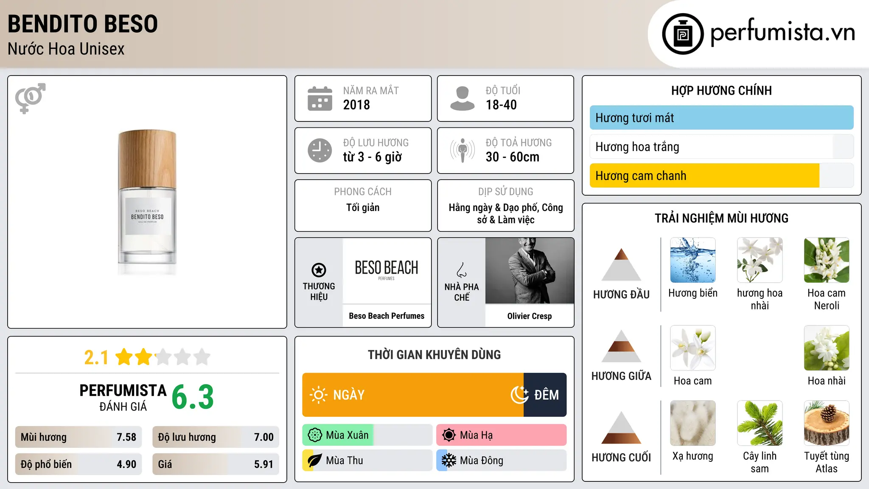Click the perfumista.vn site name text
869x489 pixels.
click(782, 32)
